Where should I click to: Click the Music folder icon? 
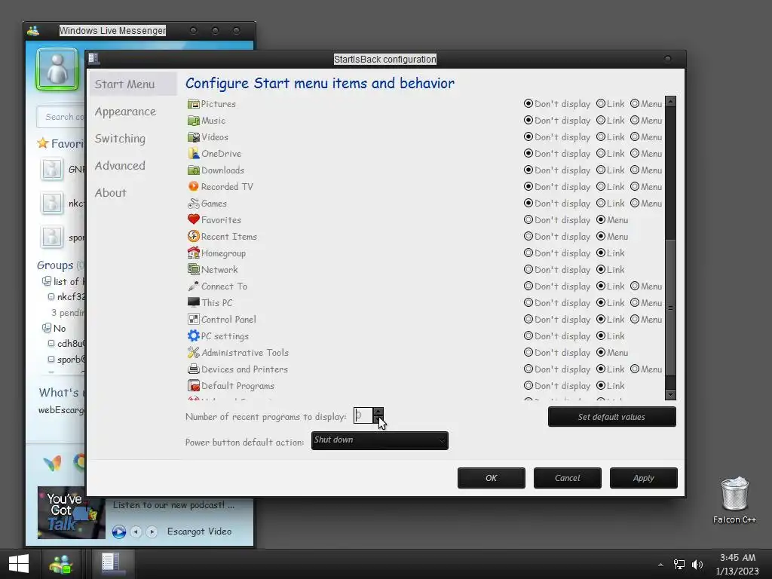[x=194, y=121]
